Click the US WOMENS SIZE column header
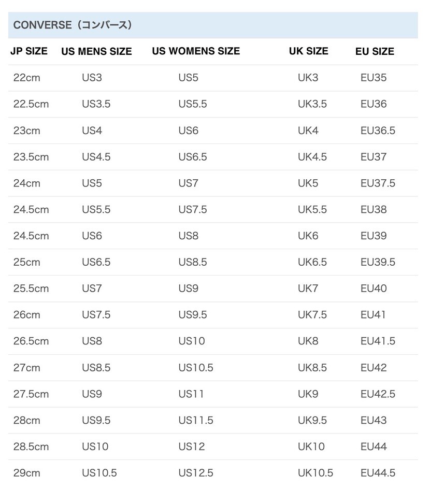The height and width of the screenshot is (490, 430). 196,51
